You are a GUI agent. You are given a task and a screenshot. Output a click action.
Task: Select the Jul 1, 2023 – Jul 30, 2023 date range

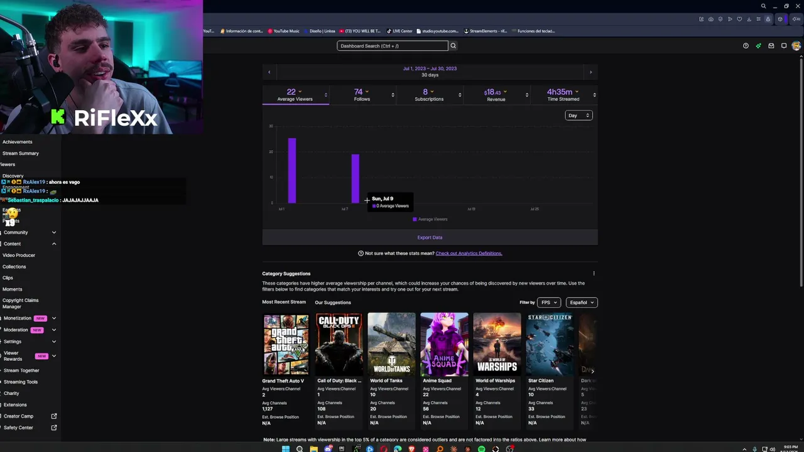pos(430,68)
